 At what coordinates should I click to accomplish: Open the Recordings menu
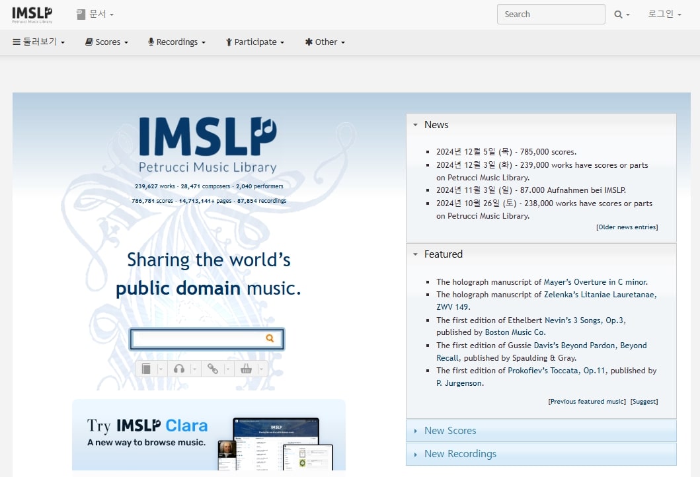(176, 42)
